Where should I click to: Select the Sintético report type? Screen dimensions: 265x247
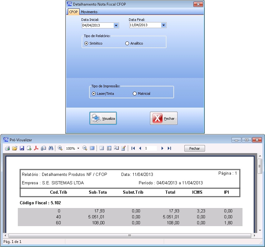click(87, 44)
